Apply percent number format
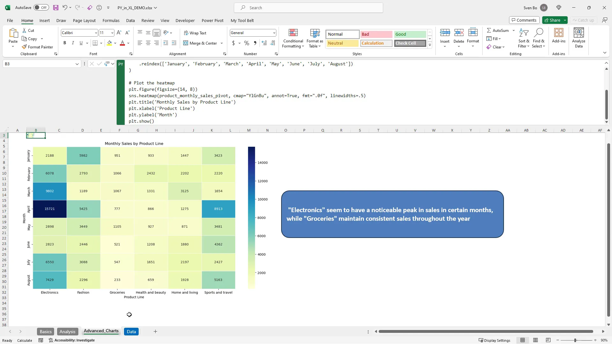Image resolution: width=612 pixels, height=344 pixels. [246, 43]
